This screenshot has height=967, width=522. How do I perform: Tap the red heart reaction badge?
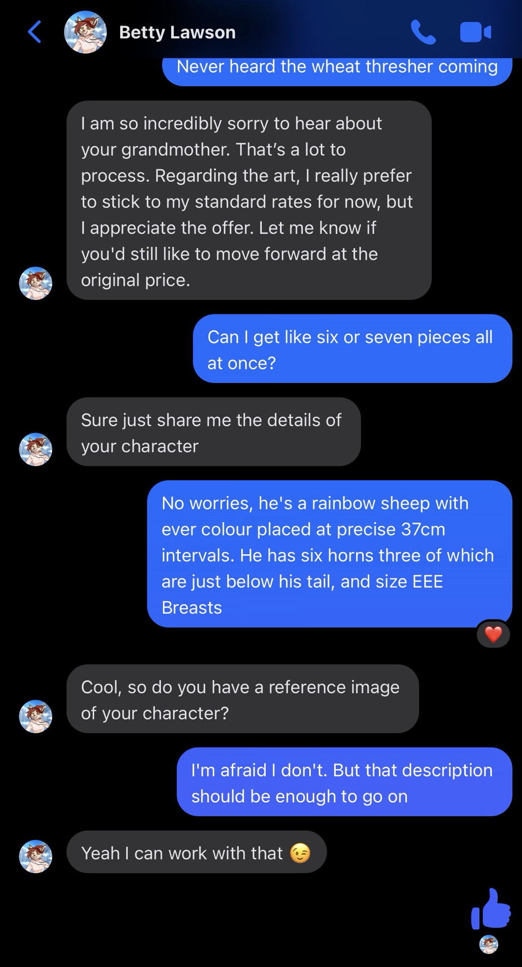tap(493, 634)
